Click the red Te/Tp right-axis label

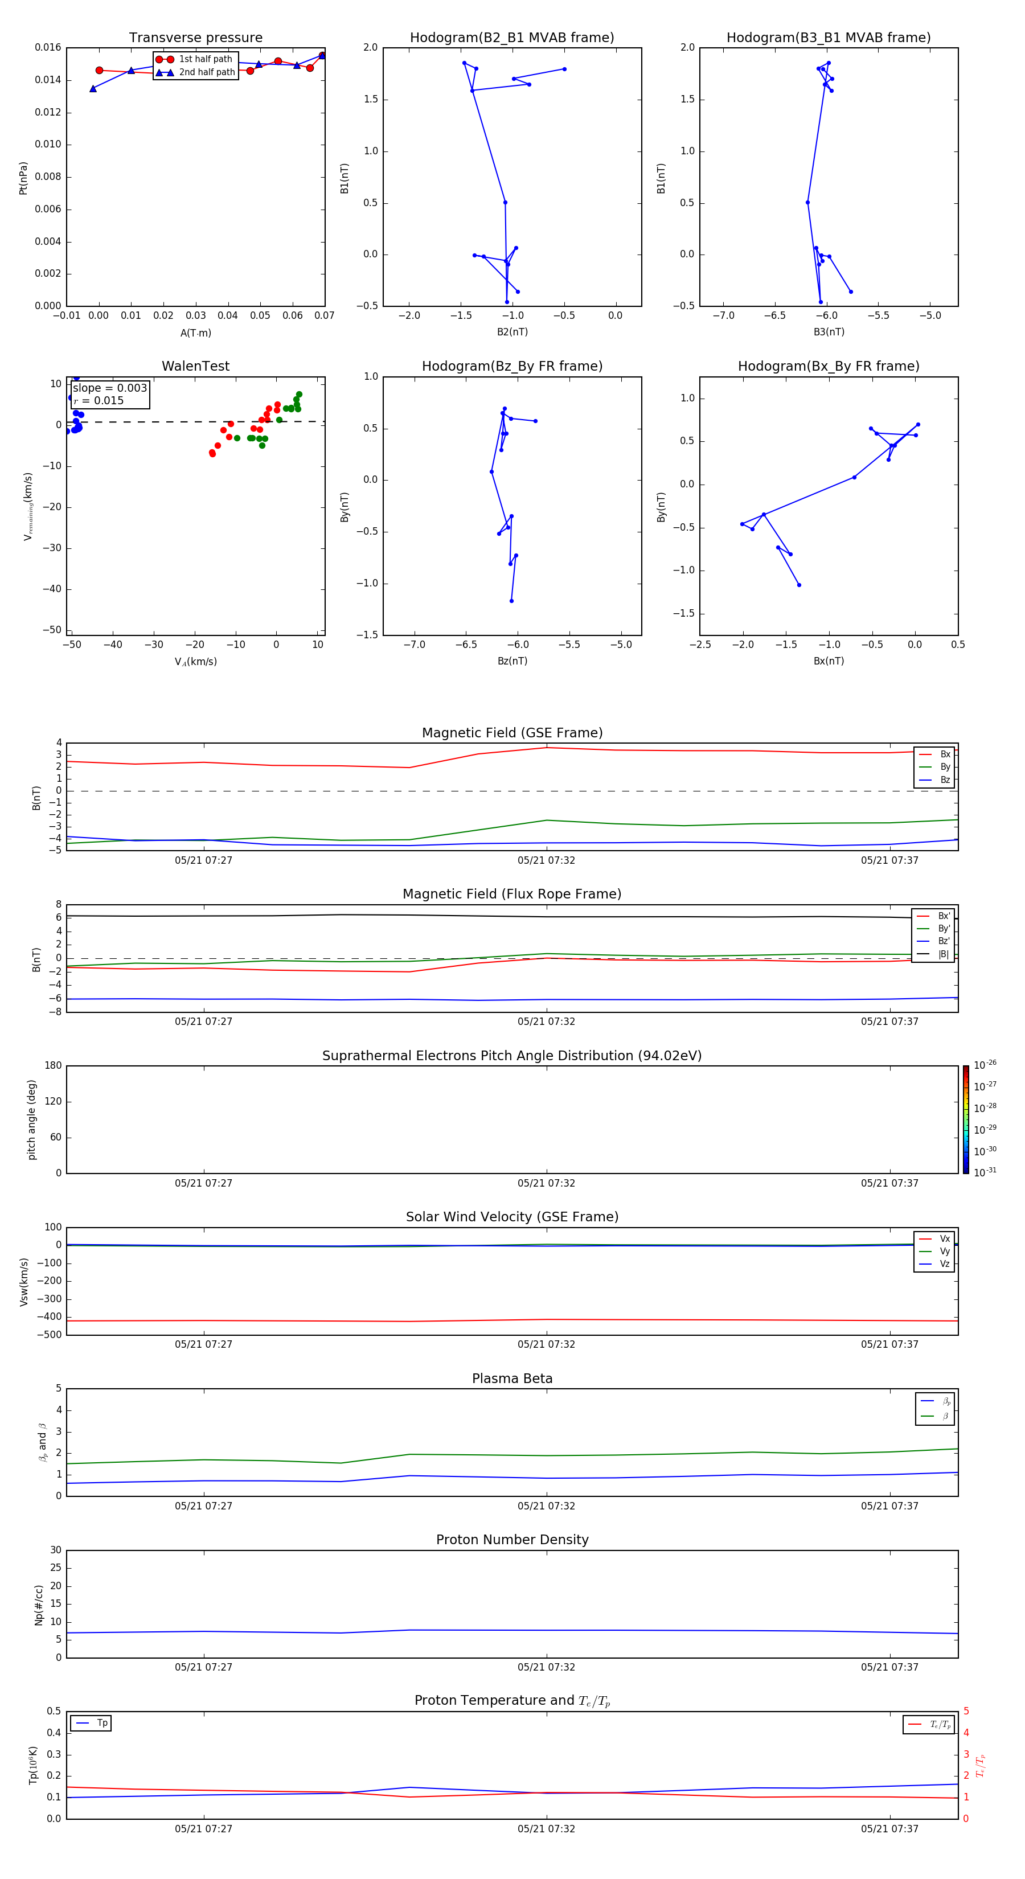click(x=981, y=1765)
